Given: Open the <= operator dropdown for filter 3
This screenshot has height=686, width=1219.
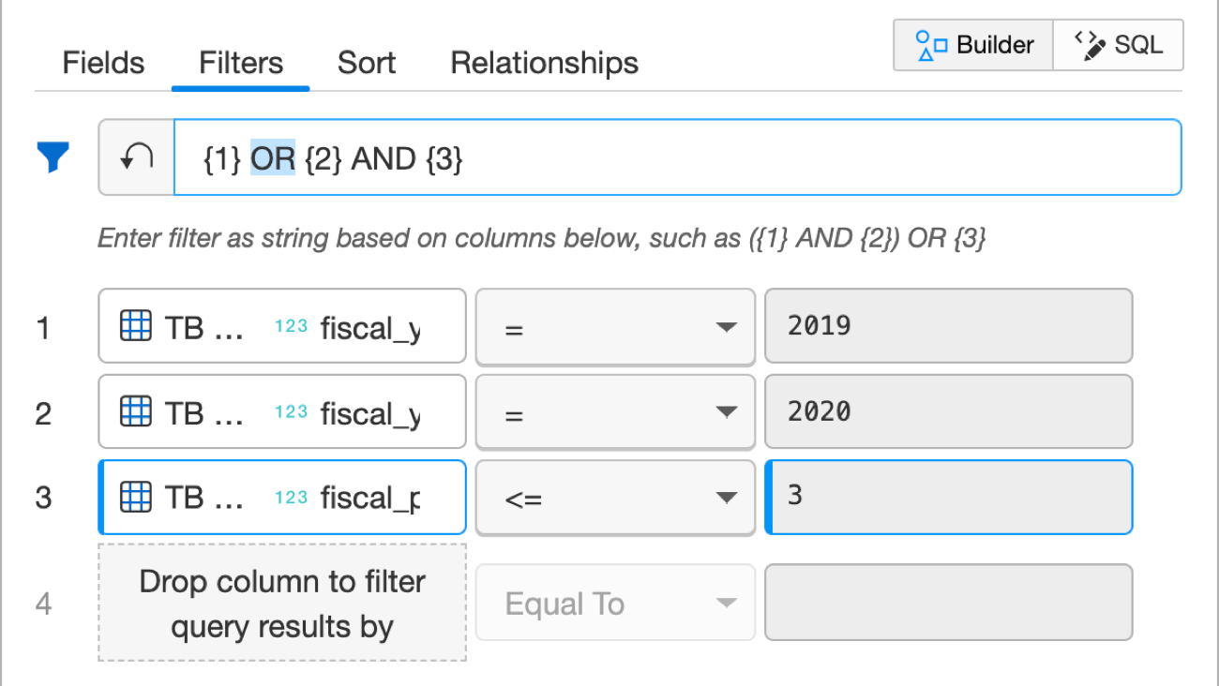Looking at the screenshot, I should pos(615,498).
